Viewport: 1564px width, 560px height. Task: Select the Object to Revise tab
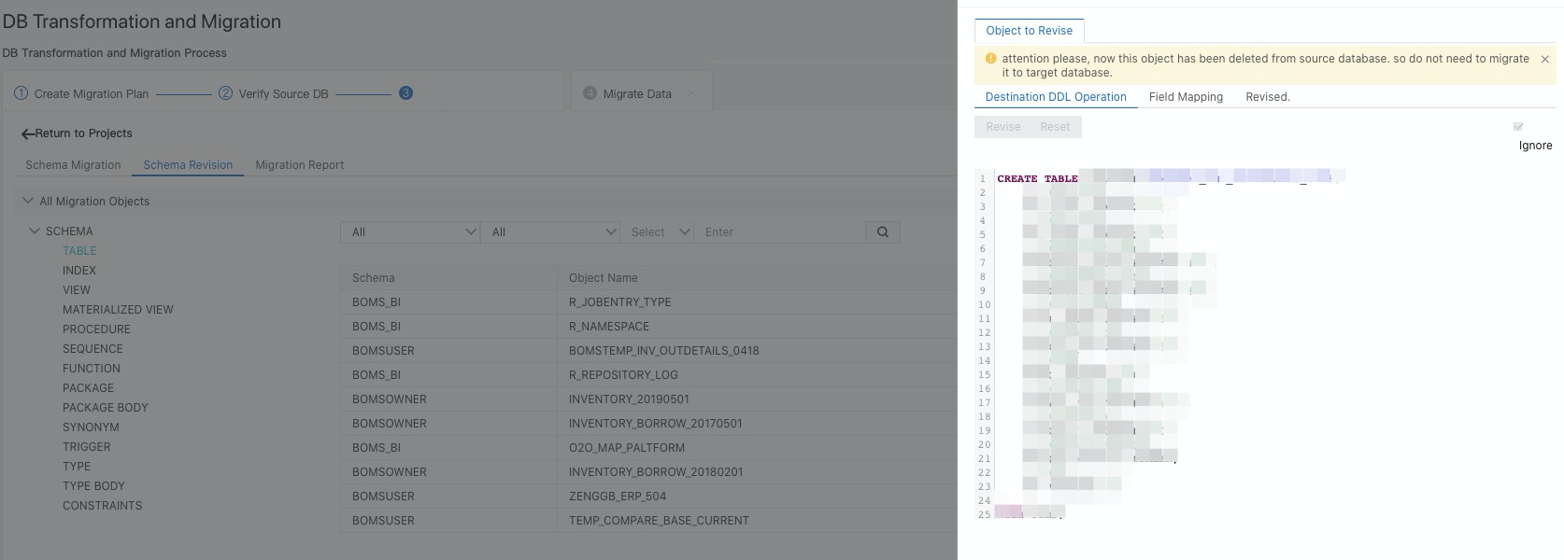click(1029, 31)
